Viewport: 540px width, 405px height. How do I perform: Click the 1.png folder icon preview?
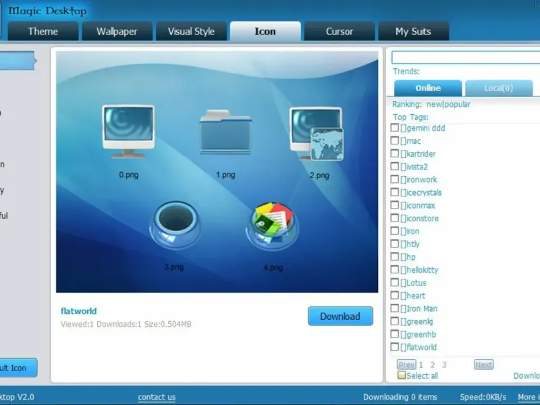[x=225, y=132]
